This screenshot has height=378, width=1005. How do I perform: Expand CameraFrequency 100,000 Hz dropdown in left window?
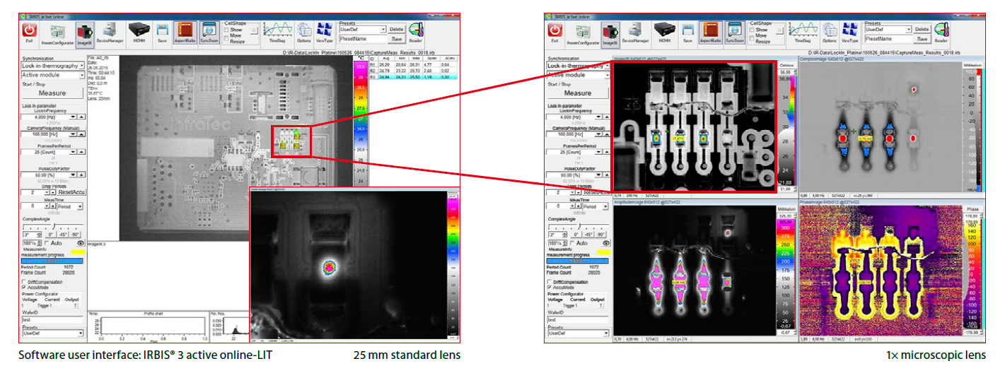(74, 134)
